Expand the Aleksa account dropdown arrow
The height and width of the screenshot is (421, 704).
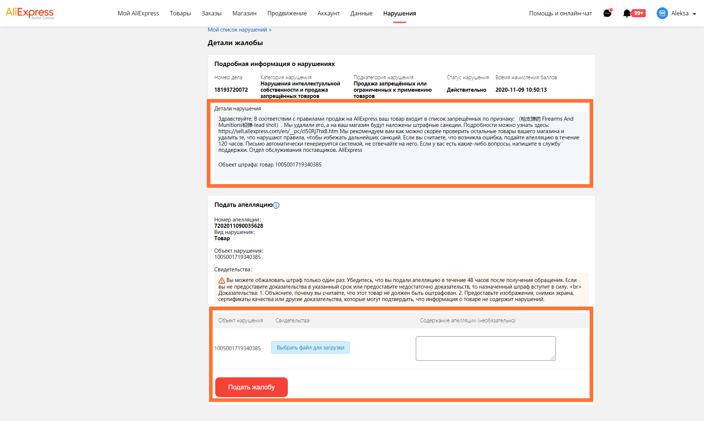pyautogui.click(x=694, y=14)
